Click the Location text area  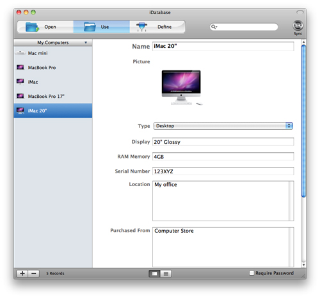click(x=223, y=201)
